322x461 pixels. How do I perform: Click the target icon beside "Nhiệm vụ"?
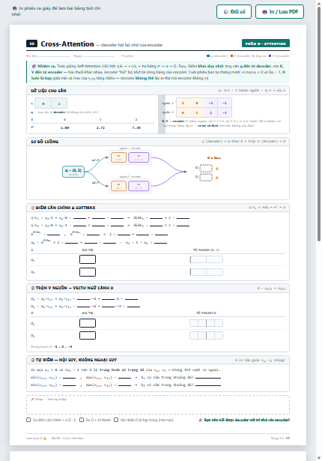pyautogui.click(x=34, y=66)
